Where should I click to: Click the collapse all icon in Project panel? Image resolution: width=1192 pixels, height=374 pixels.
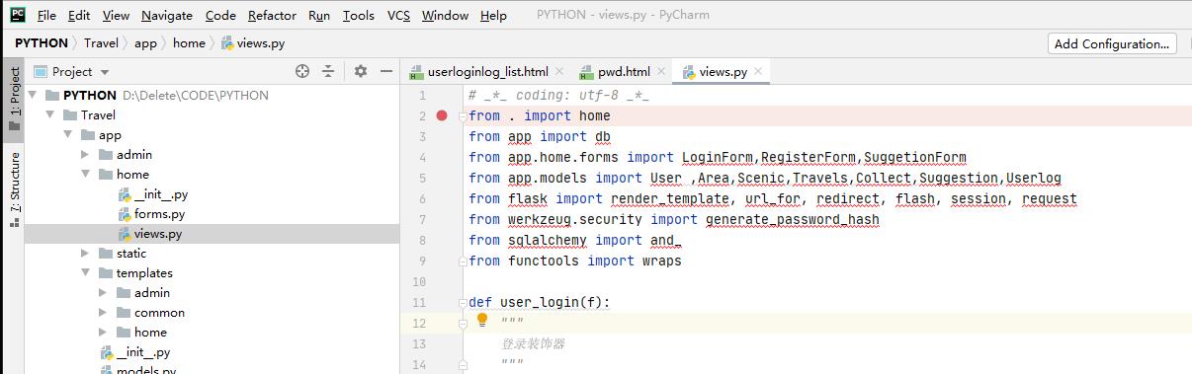(328, 71)
